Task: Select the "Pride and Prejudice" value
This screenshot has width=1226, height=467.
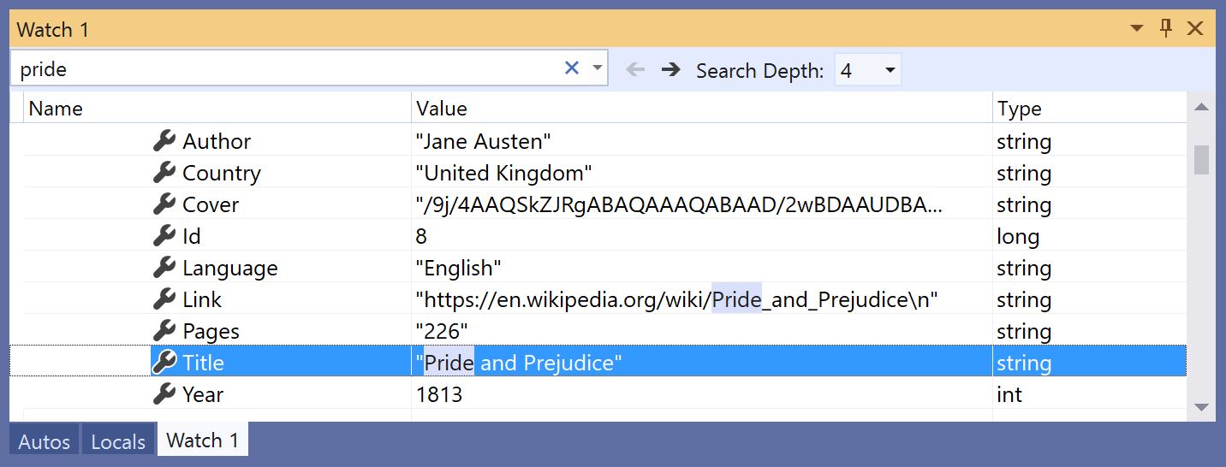Action: coord(519,363)
